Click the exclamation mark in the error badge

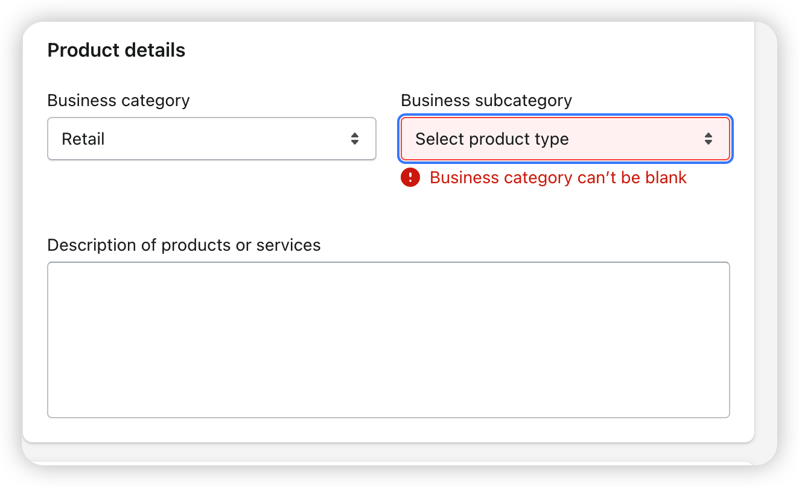(x=410, y=177)
